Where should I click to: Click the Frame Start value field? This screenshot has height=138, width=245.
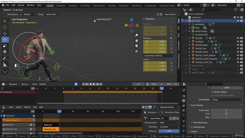point(226,110)
